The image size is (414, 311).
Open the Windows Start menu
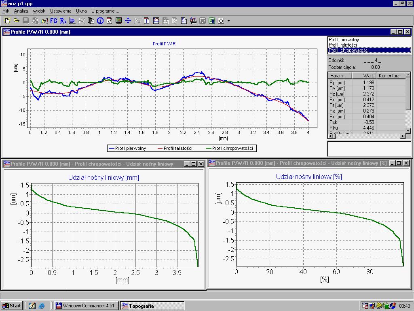coord(12,306)
